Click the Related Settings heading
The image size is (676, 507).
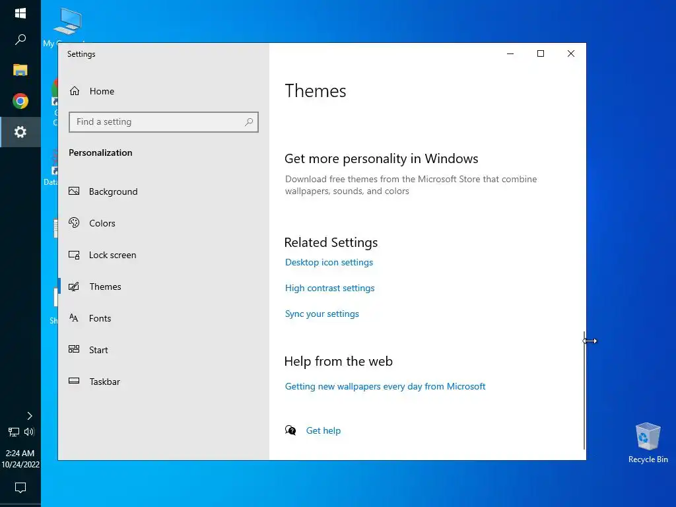(x=331, y=242)
